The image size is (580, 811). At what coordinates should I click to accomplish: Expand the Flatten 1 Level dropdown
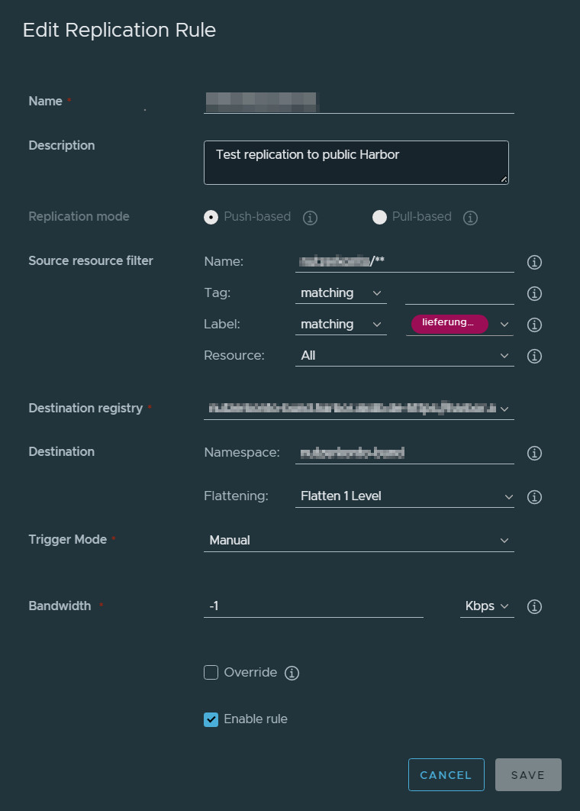click(x=404, y=496)
